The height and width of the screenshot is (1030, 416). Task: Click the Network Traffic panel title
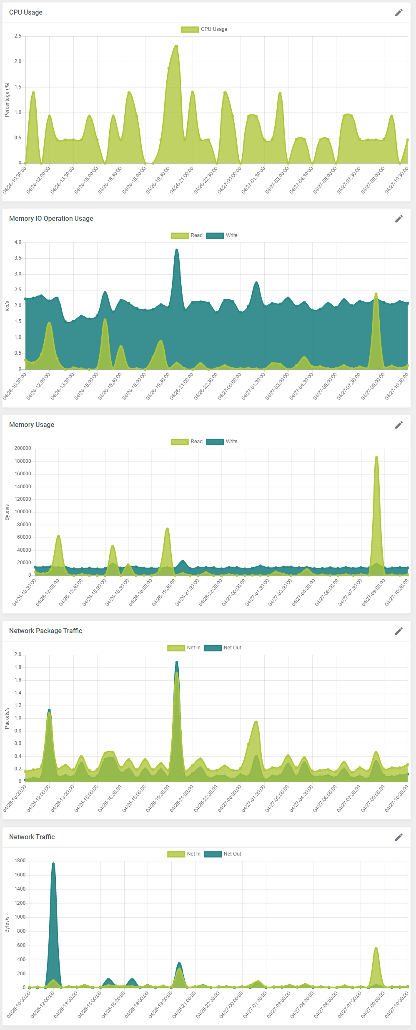[x=32, y=837]
